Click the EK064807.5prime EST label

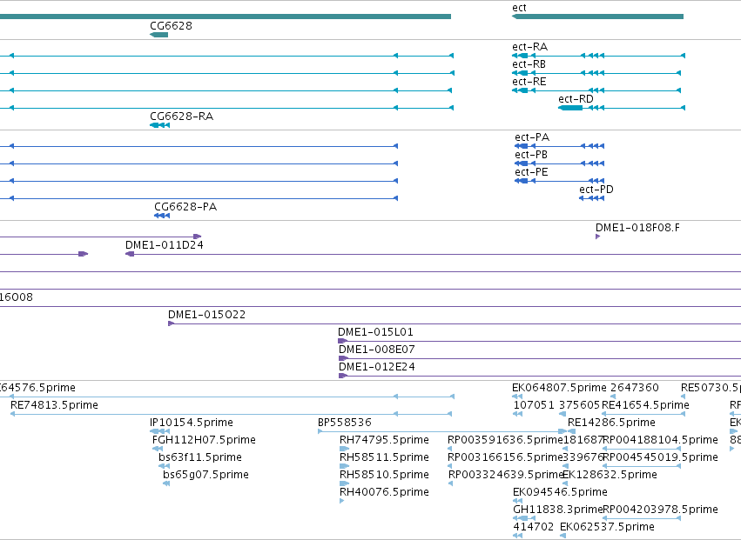pyautogui.click(x=559, y=388)
